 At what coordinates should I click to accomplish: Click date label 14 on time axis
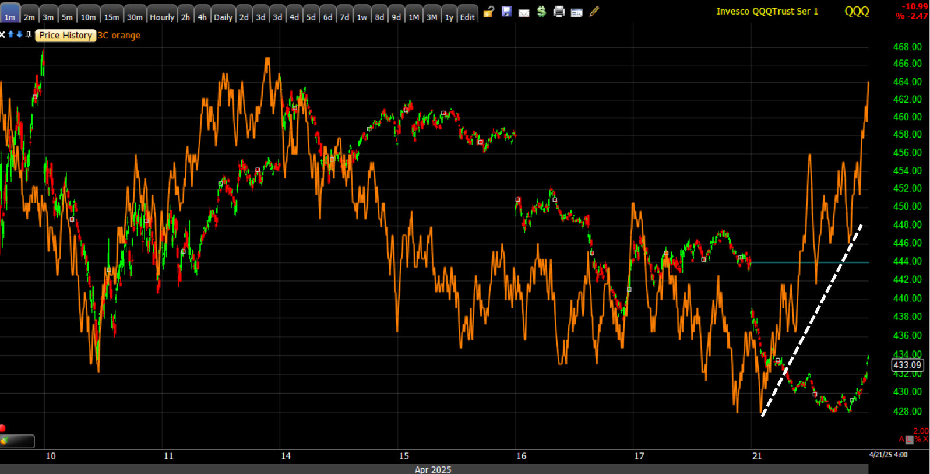click(286, 456)
